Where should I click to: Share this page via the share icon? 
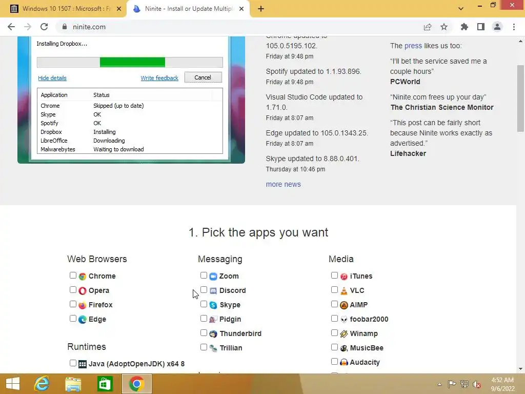point(428,27)
